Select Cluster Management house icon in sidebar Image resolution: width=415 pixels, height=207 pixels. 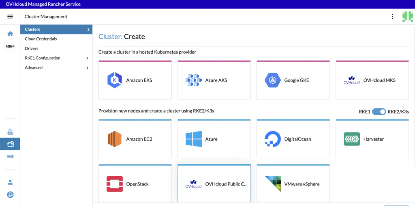[x=10, y=144]
